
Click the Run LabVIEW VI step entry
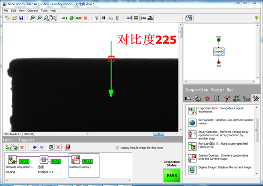pos(220,146)
